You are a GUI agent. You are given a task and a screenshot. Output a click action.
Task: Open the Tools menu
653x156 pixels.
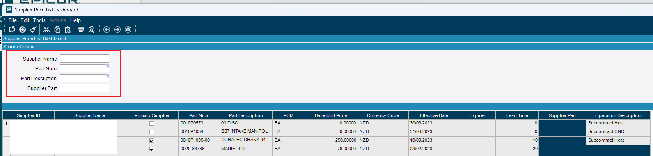click(x=39, y=20)
